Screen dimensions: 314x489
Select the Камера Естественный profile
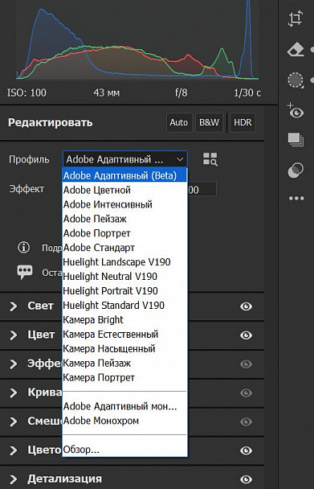[124, 334]
